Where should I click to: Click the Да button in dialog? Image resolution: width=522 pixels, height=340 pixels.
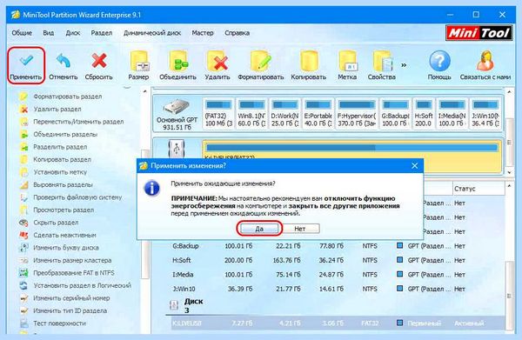[259, 229]
